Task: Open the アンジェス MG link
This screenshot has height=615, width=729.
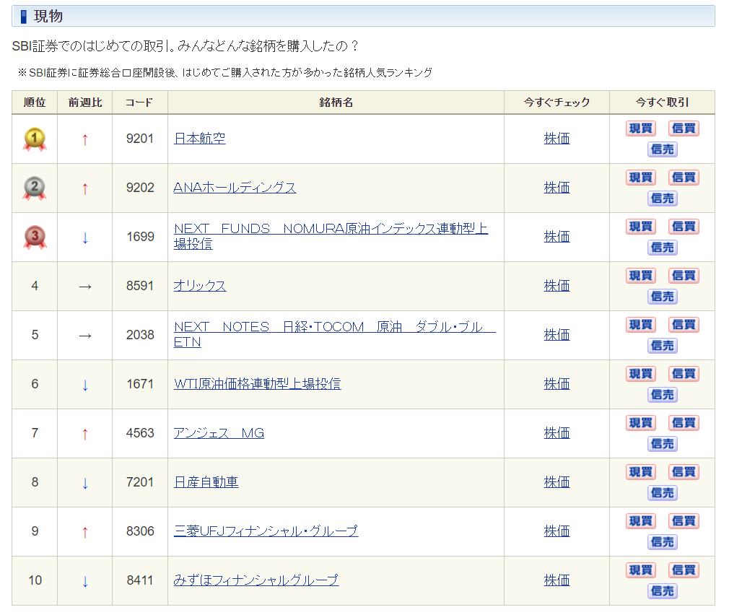Action: pos(219,433)
